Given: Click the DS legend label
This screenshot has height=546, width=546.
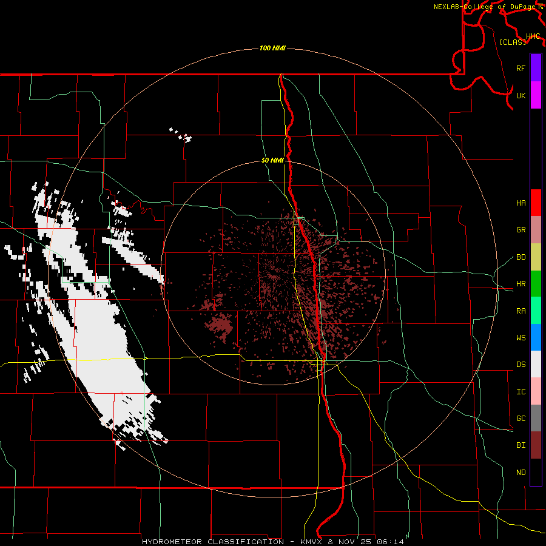Looking at the screenshot, I should click(521, 365).
